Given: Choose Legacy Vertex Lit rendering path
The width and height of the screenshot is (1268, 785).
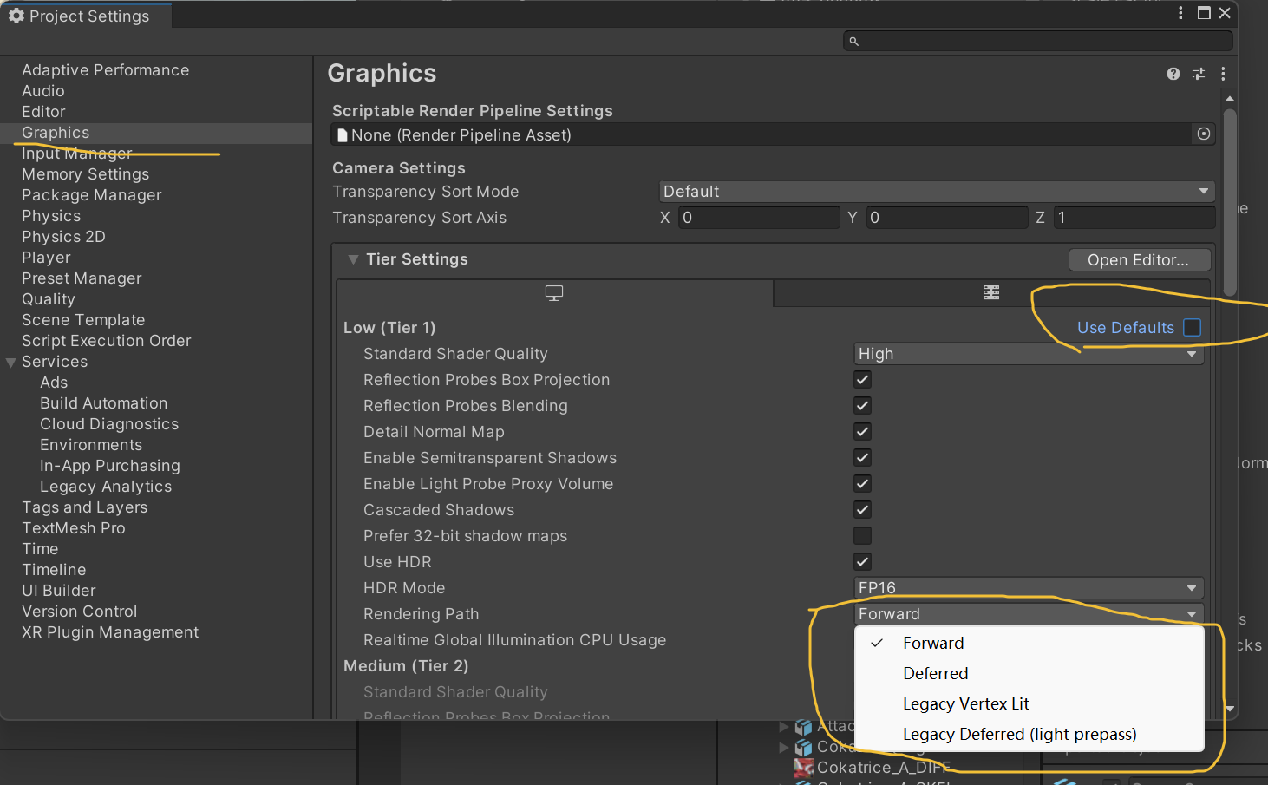Looking at the screenshot, I should (1029, 703).
